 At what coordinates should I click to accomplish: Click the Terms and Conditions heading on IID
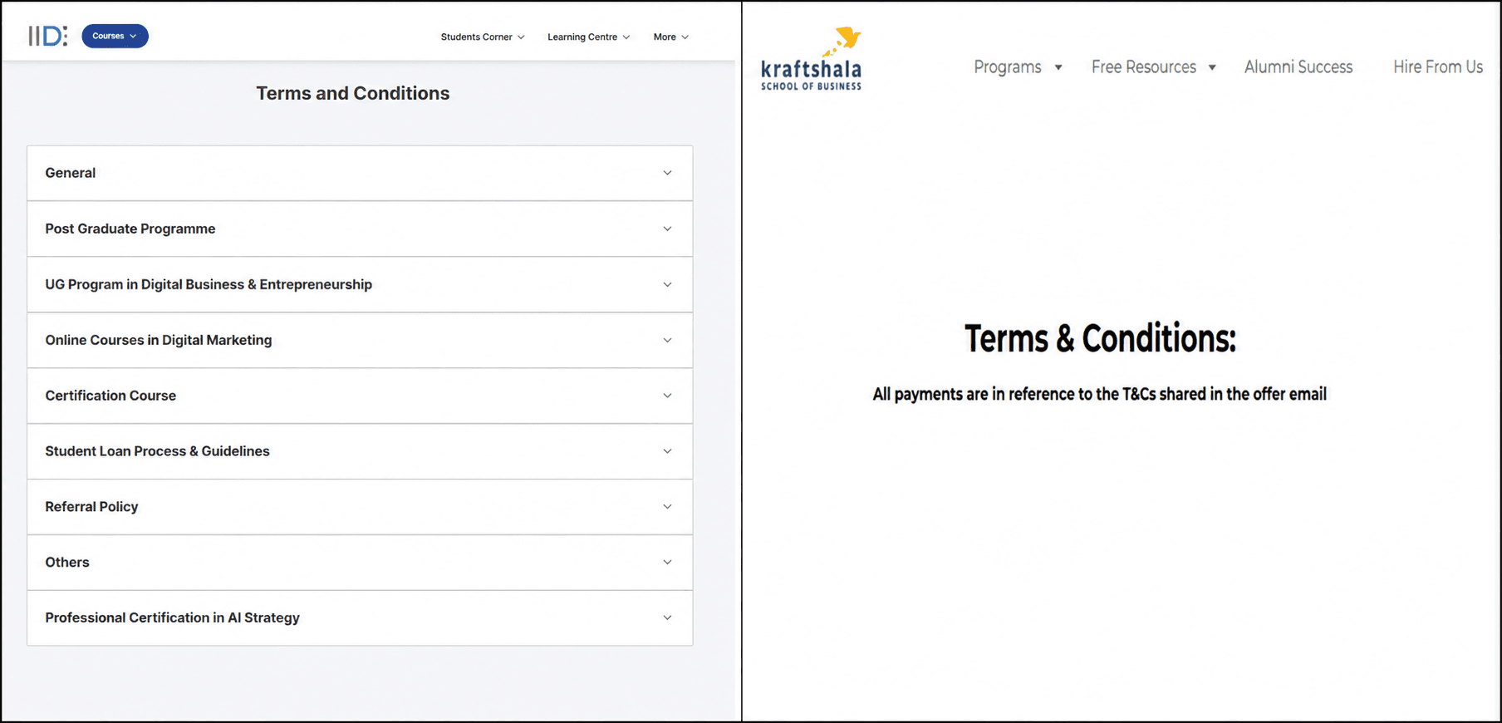coord(352,93)
